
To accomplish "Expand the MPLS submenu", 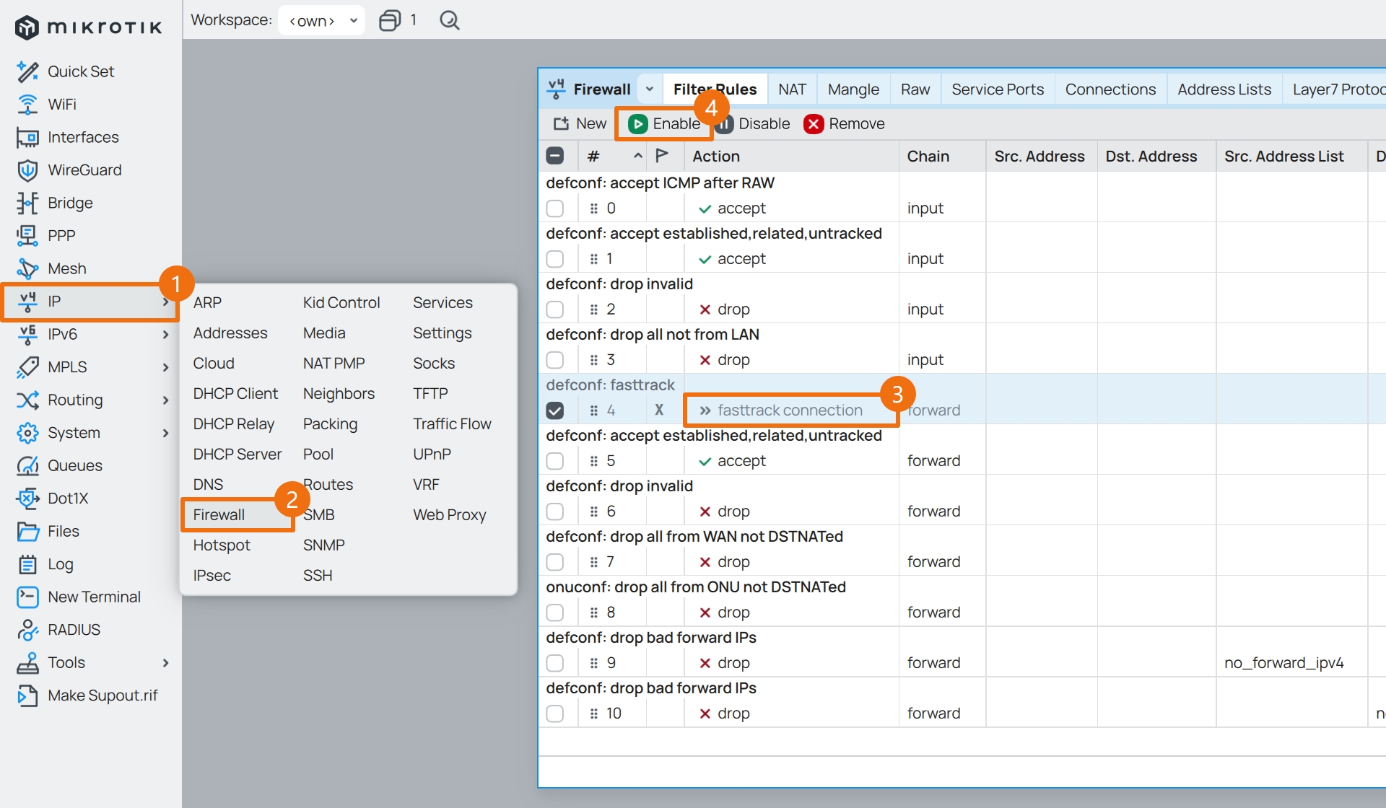I will (166, 367).
